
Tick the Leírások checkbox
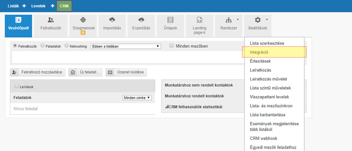(x=17, y=86)
